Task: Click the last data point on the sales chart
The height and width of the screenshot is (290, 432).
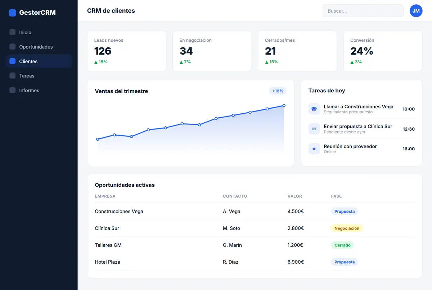Action: point(284,105)
